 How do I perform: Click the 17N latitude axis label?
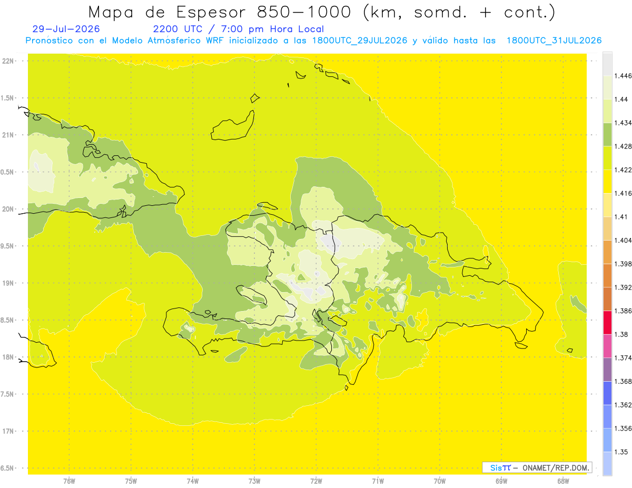pos(8,431)
